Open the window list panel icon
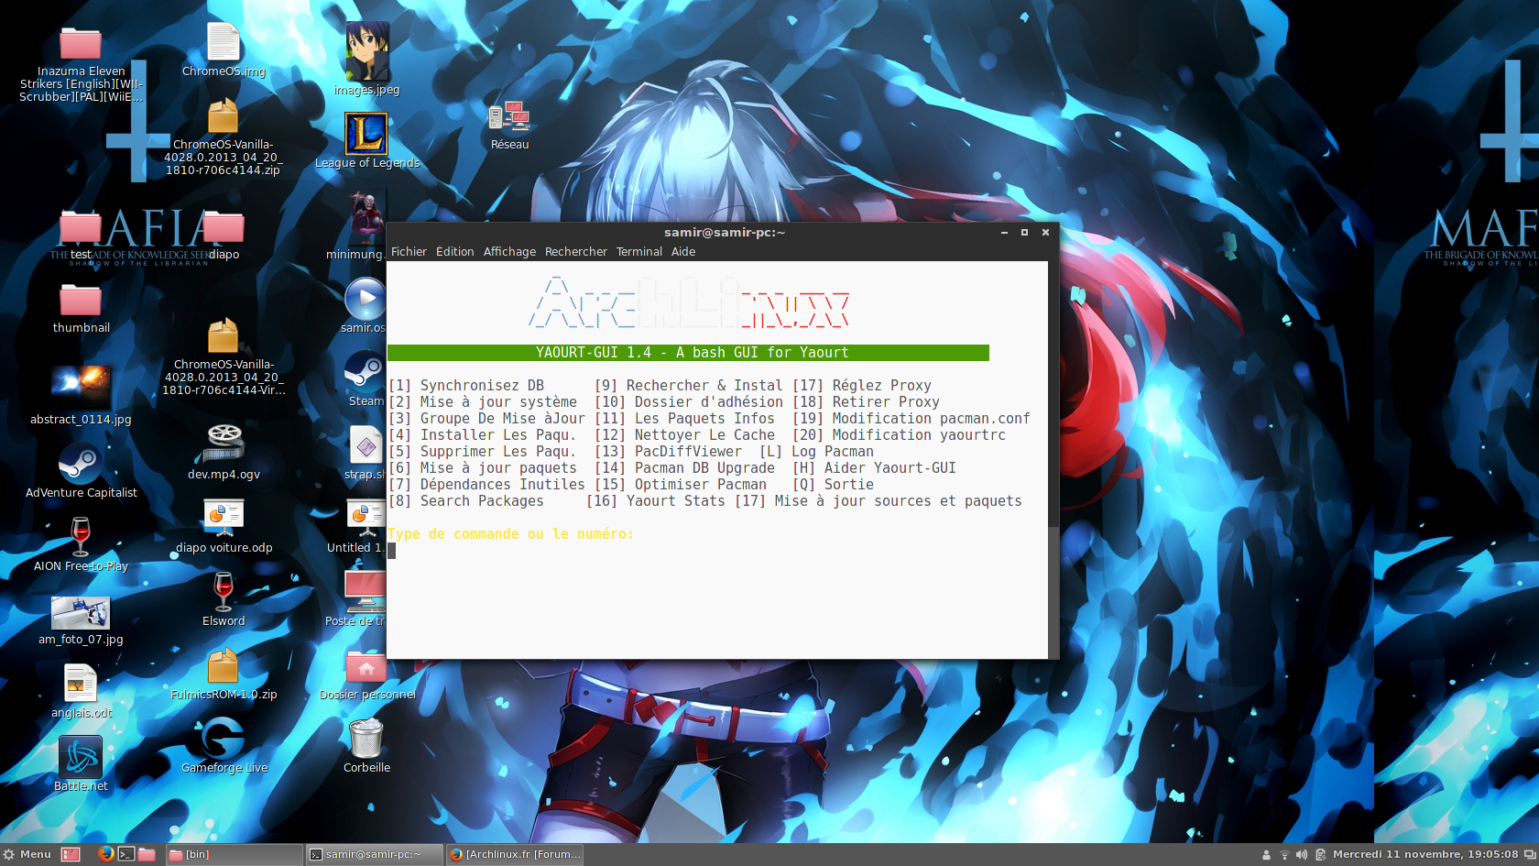Image resolution: width=1539 pixels, height=866 pixels. 1530,854
